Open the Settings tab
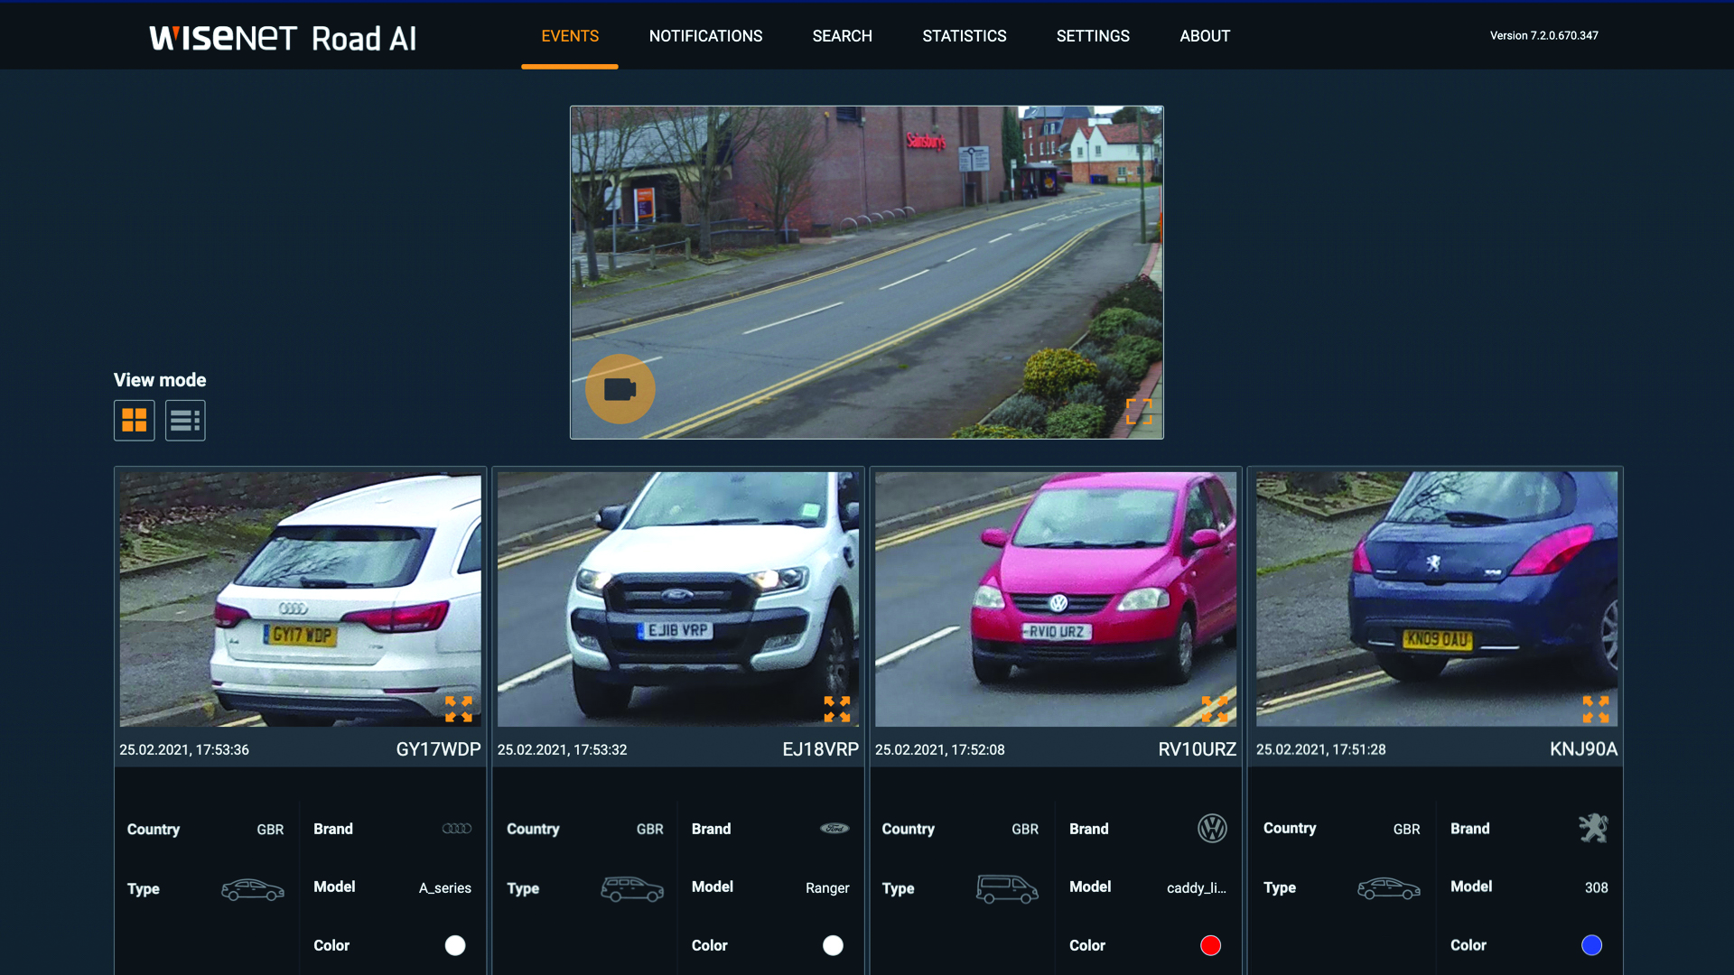 (1093, 36)
